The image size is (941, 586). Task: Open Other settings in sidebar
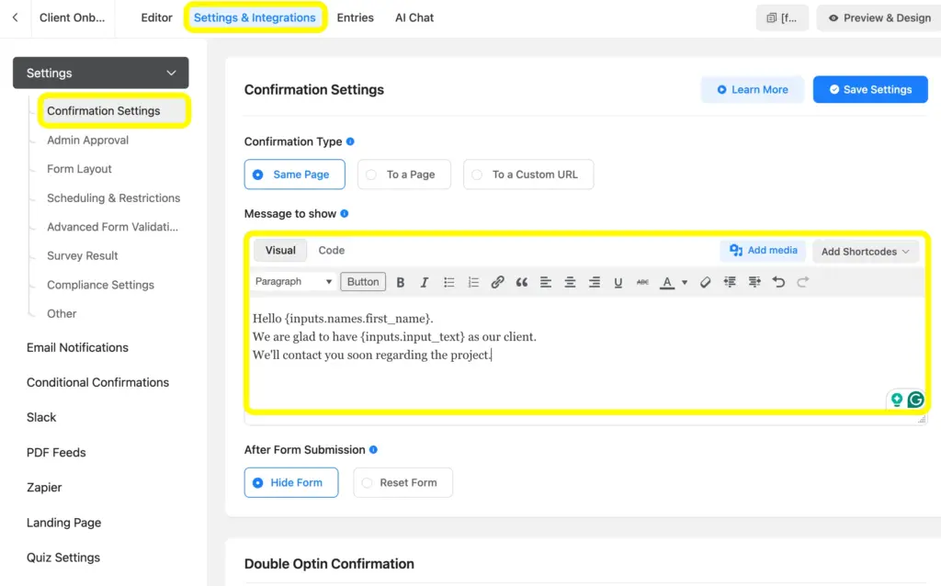[x=62, y=314]
